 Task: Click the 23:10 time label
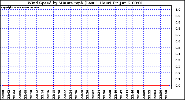(x=31, y=94)
